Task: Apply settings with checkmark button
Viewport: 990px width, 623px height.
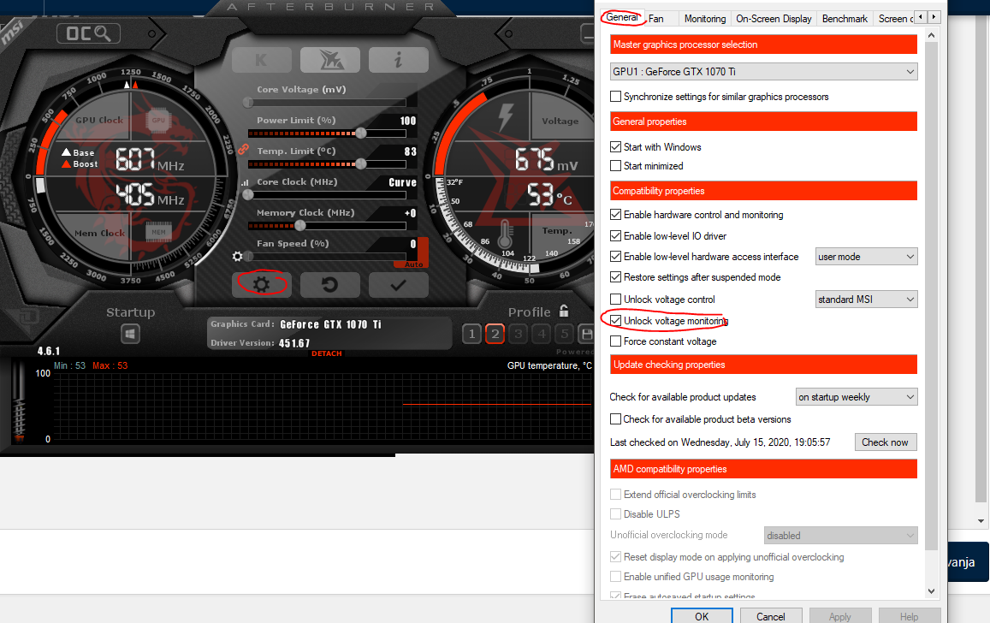Action: [399, 285]
